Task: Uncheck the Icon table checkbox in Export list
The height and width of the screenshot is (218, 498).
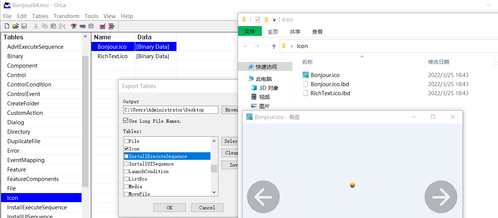Action: tap(126, 148)
